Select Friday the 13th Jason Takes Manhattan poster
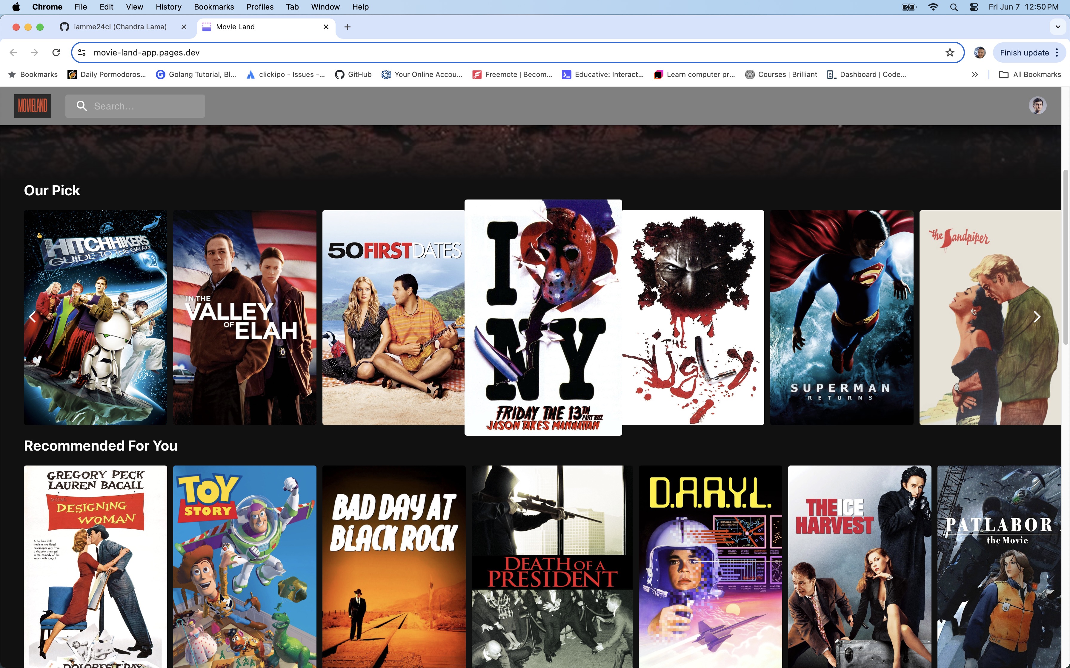Image resolution: width=1070 pixels, height=668 pixels. pyautogui.click(x=543, y=318)
